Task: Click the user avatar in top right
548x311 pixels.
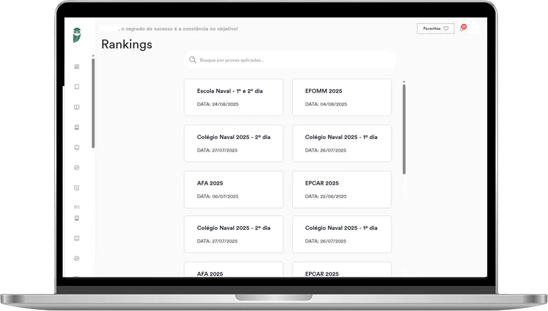Action: point(475,28)
